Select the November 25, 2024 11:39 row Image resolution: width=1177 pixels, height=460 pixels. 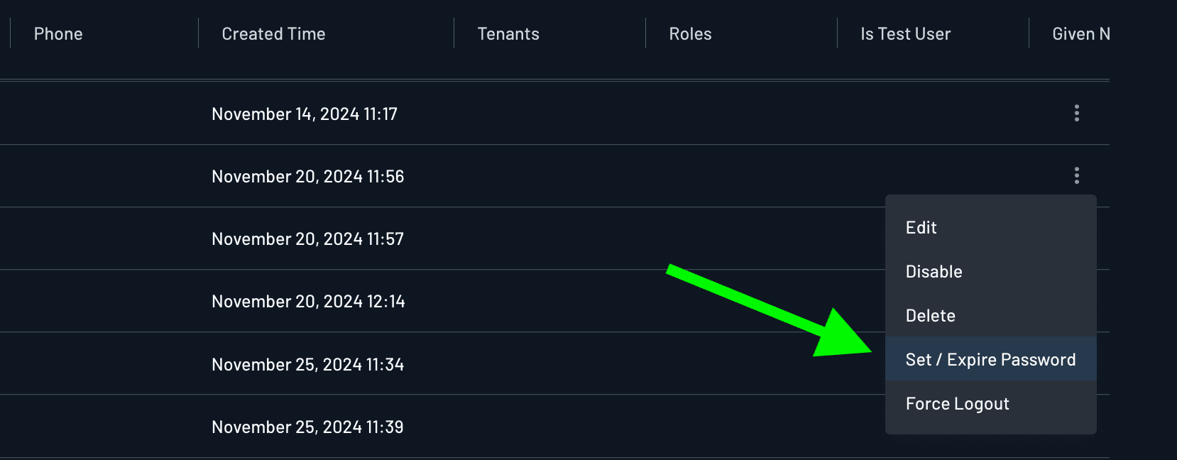(307, 427)
